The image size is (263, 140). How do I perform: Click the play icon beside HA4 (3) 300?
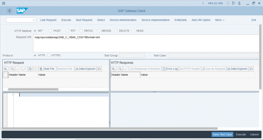click(x=228, y=3)
